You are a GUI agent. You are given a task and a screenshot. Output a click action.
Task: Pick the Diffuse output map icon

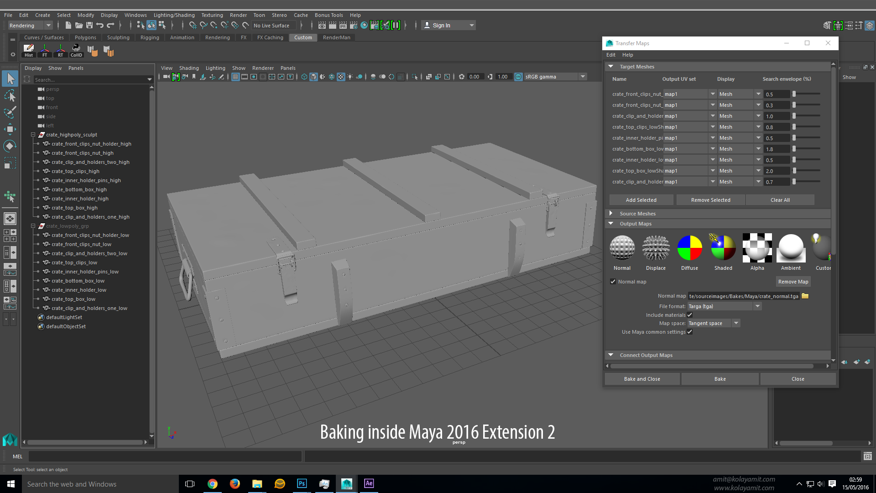(689, 248)
